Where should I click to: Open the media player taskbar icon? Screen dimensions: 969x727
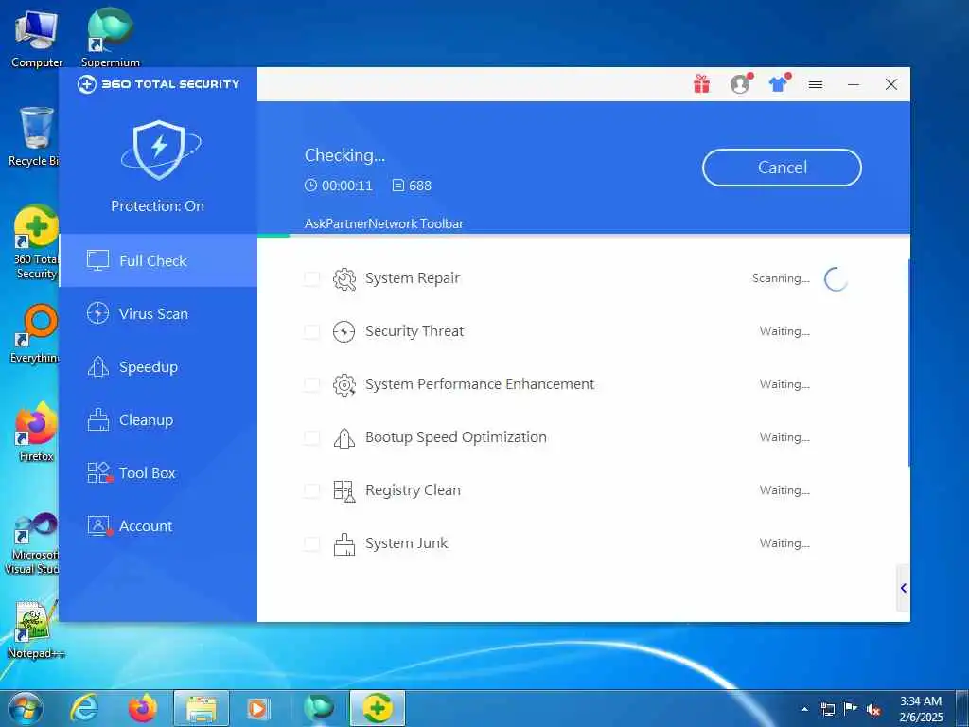258,708
